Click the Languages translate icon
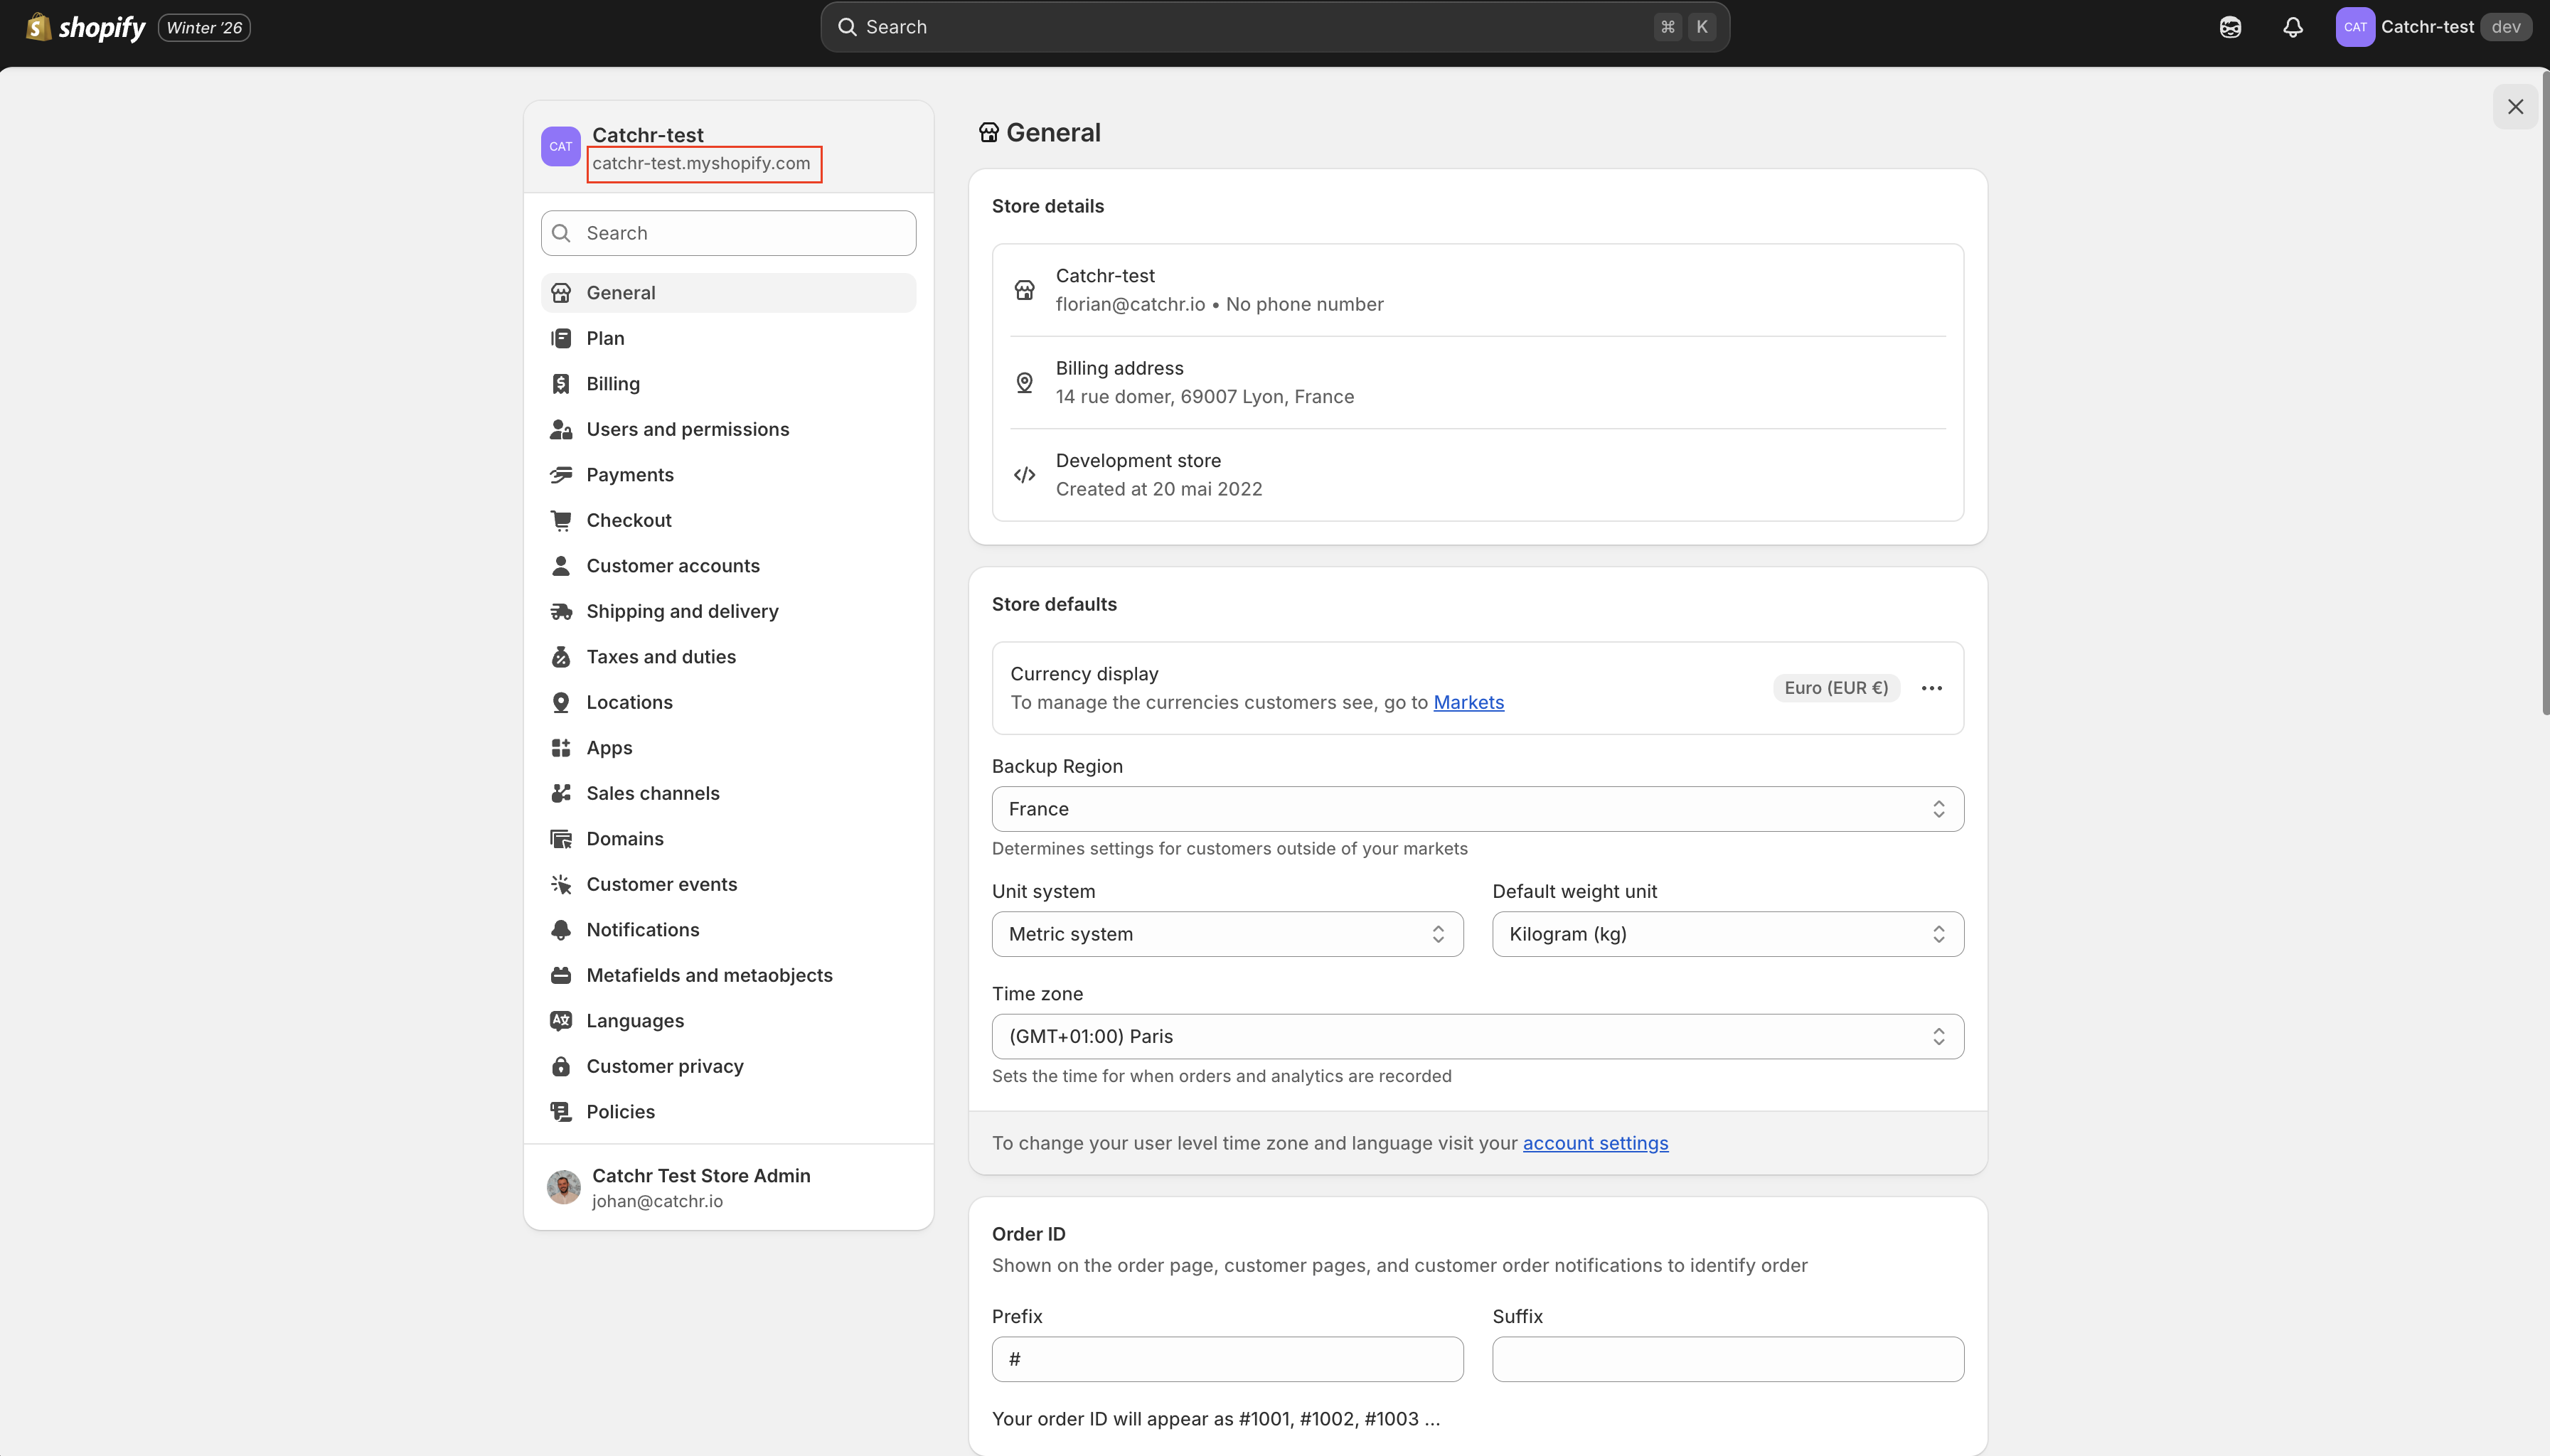This screenshot has height=1456, width=2550. point(561,1021)
